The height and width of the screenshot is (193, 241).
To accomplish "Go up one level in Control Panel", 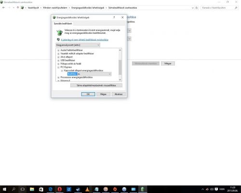I will tap(18, 8).
